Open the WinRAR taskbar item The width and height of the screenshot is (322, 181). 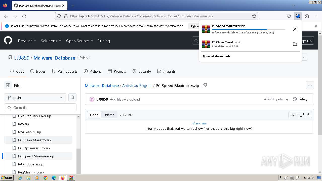point(71,178)
